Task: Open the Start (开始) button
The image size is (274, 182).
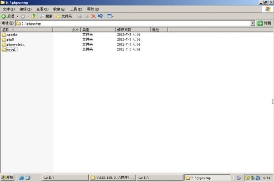Action: 7,177
